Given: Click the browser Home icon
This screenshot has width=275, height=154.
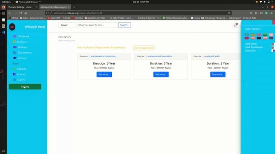Looking at the screenshot, I should pyautogui.click(x=26, y=13).
